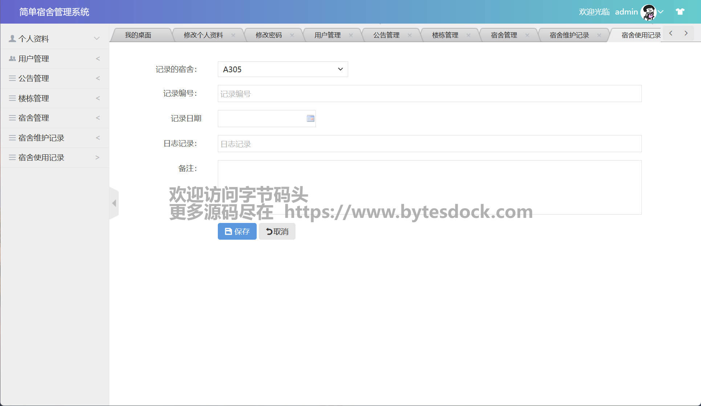This screenshot has width=701, height=406.
Task: Switch to the 我的桌面 tab
Action: point(138,35)
